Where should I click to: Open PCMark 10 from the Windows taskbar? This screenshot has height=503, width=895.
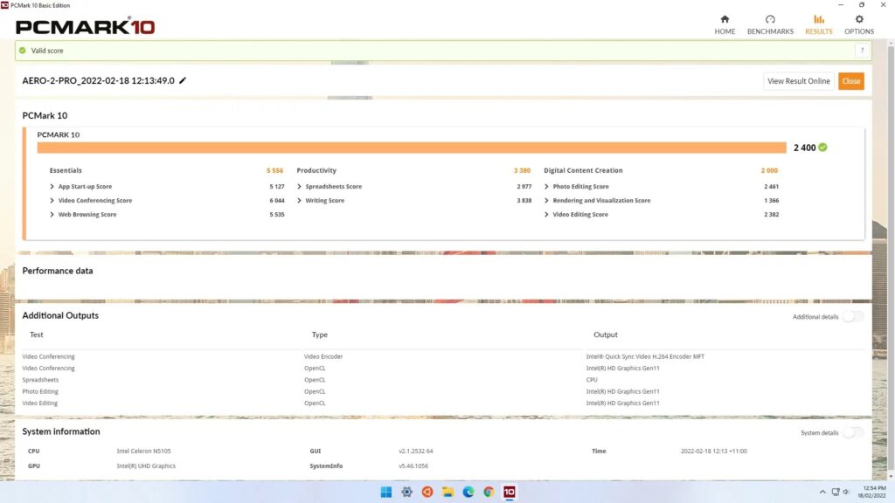[x=509, y=492]
